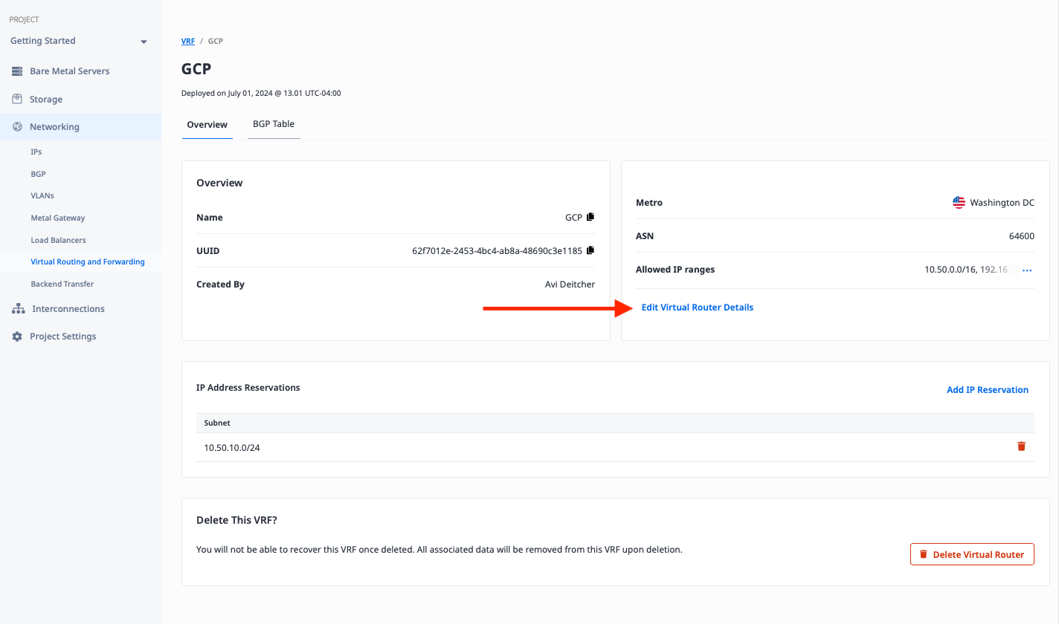
Task: Open Load Balancers section
Action: pos(59,240)
